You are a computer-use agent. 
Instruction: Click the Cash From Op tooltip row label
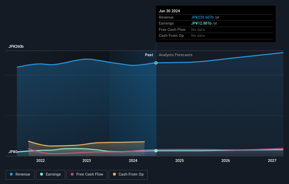tap(171, 36)
